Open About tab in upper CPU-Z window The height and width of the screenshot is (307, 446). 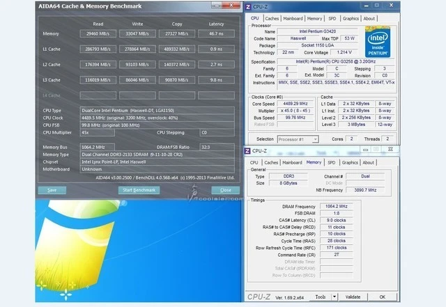tap(369, 19)
